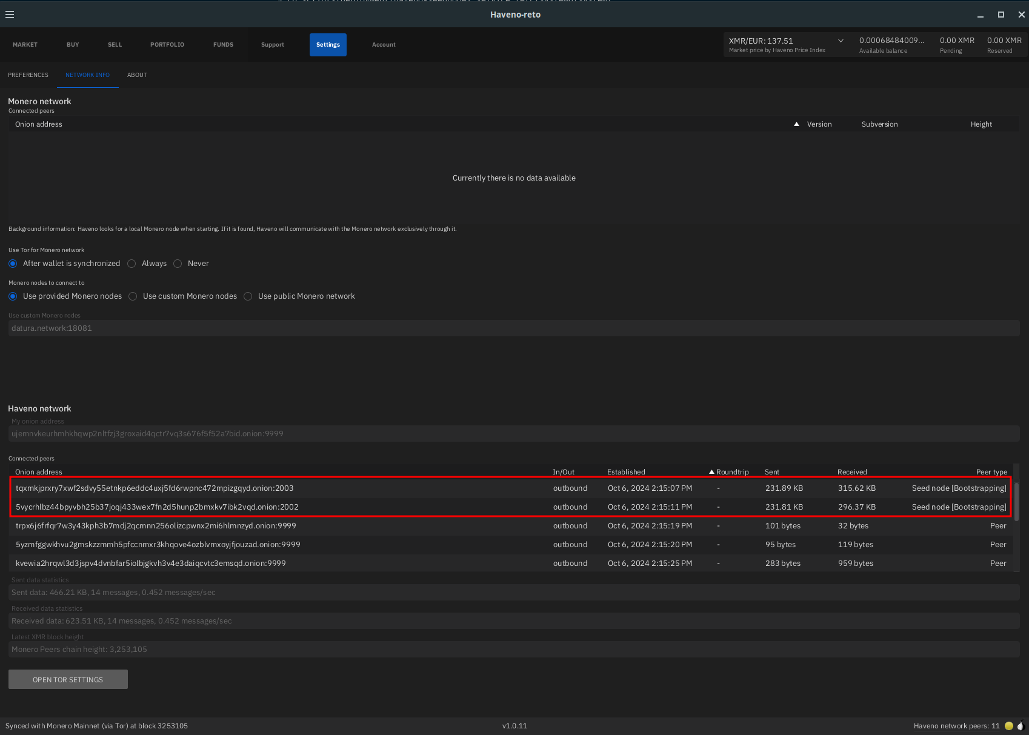Minimize the Haveno-reto window

(981, 15)
